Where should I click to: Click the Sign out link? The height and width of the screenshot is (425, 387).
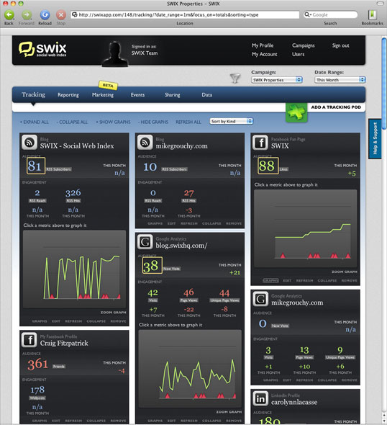click(x=341, y=45)
